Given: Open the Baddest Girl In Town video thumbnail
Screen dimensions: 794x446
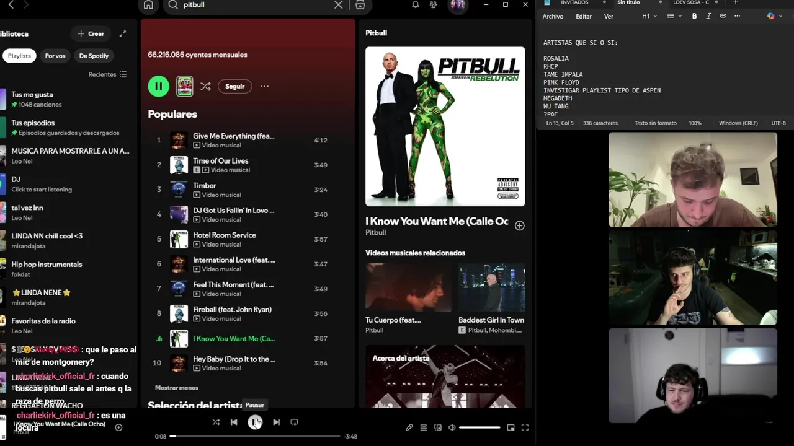Looking at the screenshot, I should click(492, 287).
